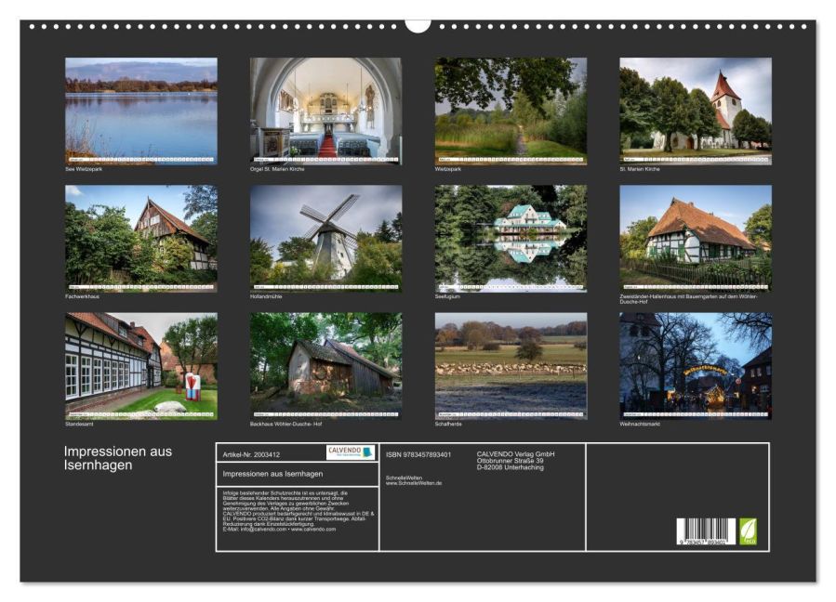Open the Fachwerkhaus thumbnail
Viewport: 836px width, 602px height.
[x=141, y=238]
